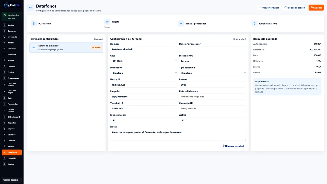This screenshot has width=327, height=184.
Task: Click the Proveedores truck icon
Action: click(x=4, y=78)
